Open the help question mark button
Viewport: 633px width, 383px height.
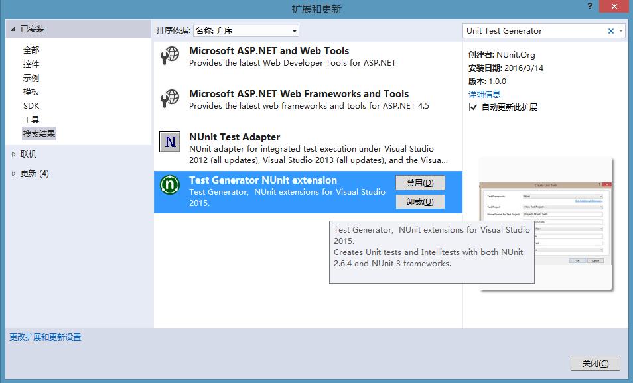(590, 7)
